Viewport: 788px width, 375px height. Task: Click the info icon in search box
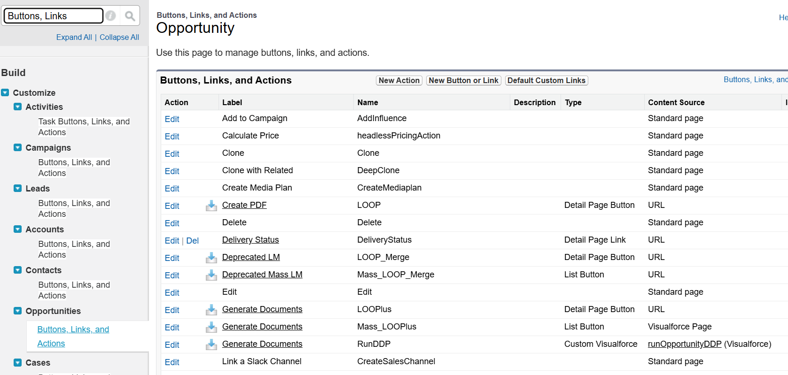pyautogui.click(x=110, y=16)
